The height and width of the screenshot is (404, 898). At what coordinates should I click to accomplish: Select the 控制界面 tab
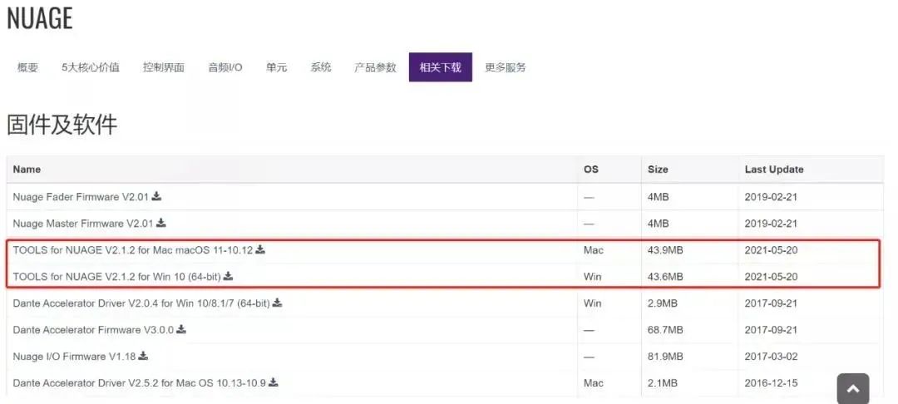pyautogui.click(x=163, y=67)
